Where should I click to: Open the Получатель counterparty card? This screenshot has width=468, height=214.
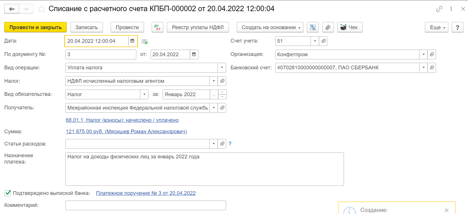coord(222,108)
